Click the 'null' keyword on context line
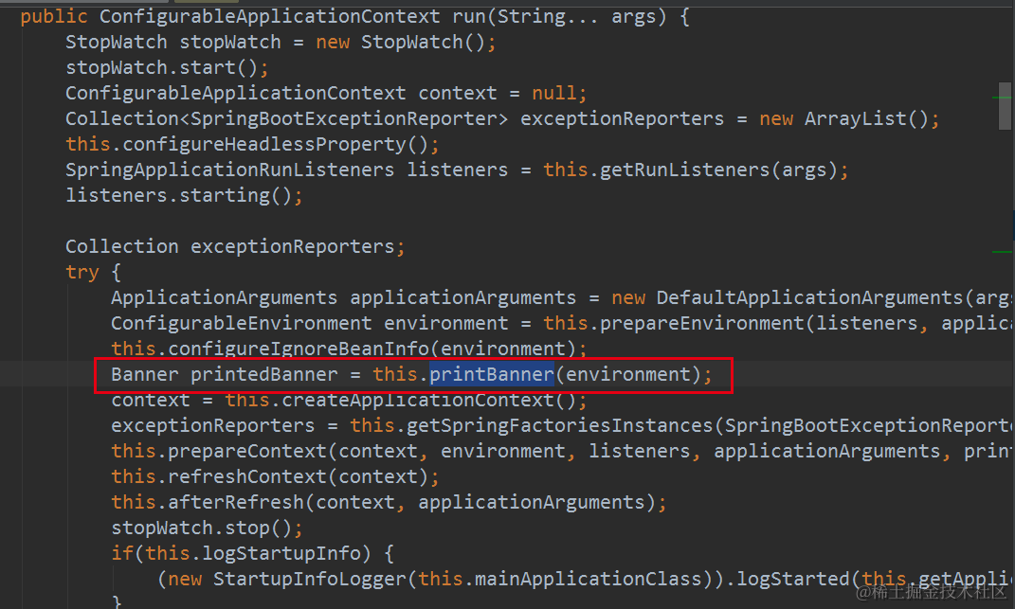The width and height of the screenshot is (1015, 609). point(553,93)
